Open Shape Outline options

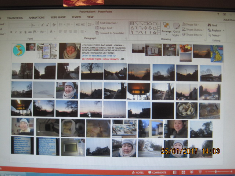tap(193, 30)
